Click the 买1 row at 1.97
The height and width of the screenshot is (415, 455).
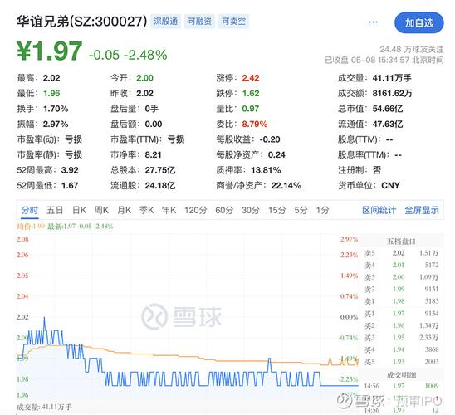click(401, 313)
